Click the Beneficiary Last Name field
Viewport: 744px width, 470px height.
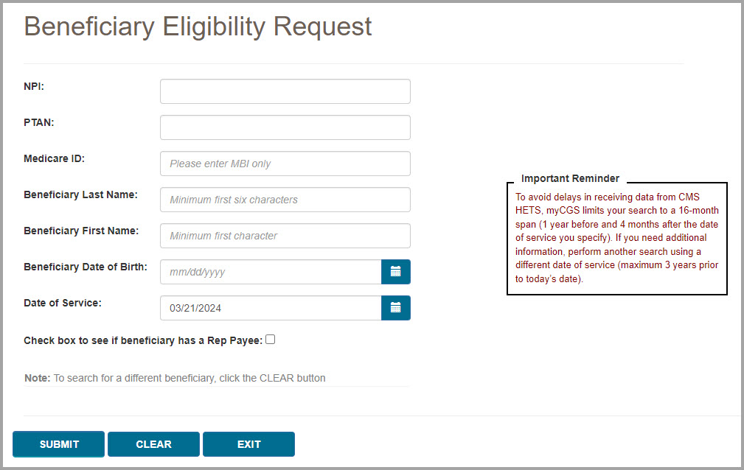tap(285, 199)
